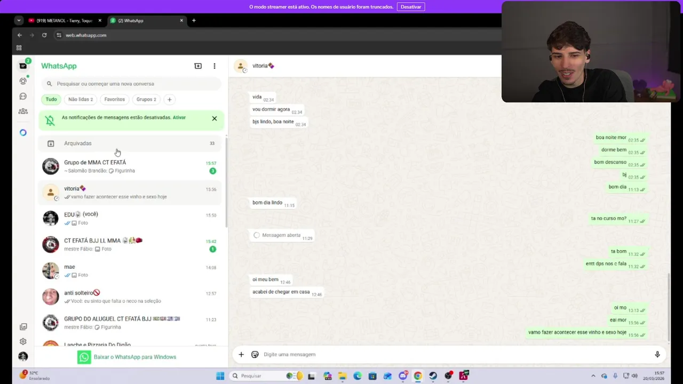Open the profile avatar at sidebar bottom
Viewport: 683px width, 384px height.
[23, 356]
